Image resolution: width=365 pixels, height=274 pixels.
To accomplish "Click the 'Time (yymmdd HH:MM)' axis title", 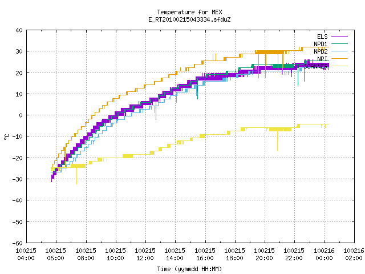I will (x=189, y=269).
